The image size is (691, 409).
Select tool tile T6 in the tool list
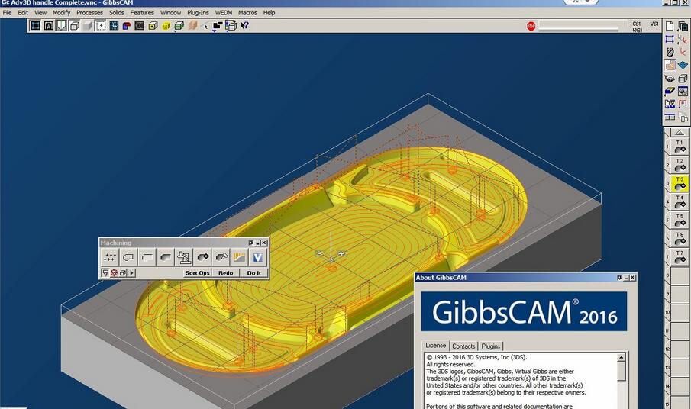(x=680, y=239)
